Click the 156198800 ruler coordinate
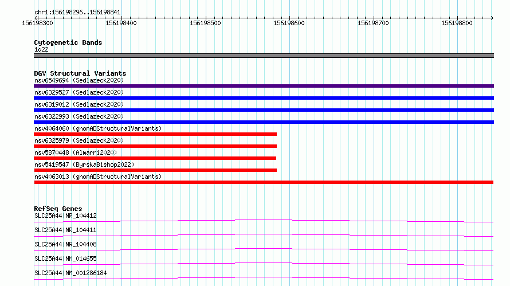This screenshot has height=286, width=510. pos(457,23)
